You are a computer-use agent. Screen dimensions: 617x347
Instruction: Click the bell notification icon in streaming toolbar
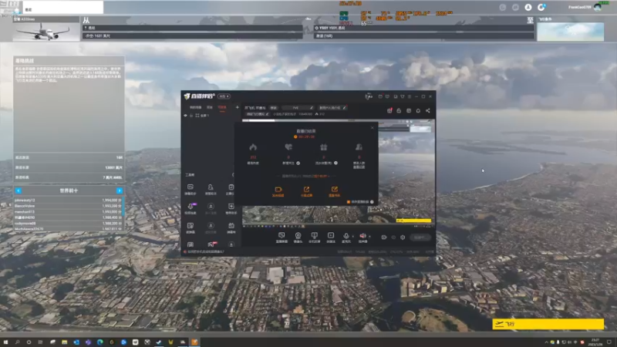click(418, 110)
